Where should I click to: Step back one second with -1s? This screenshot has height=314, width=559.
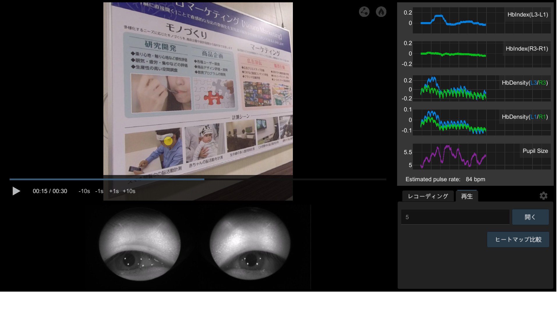click(99, 191)
